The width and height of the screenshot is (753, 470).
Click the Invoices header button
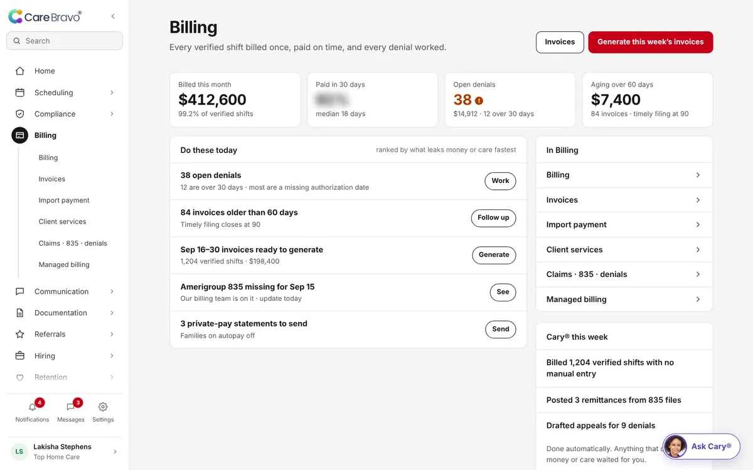(560, 42)
